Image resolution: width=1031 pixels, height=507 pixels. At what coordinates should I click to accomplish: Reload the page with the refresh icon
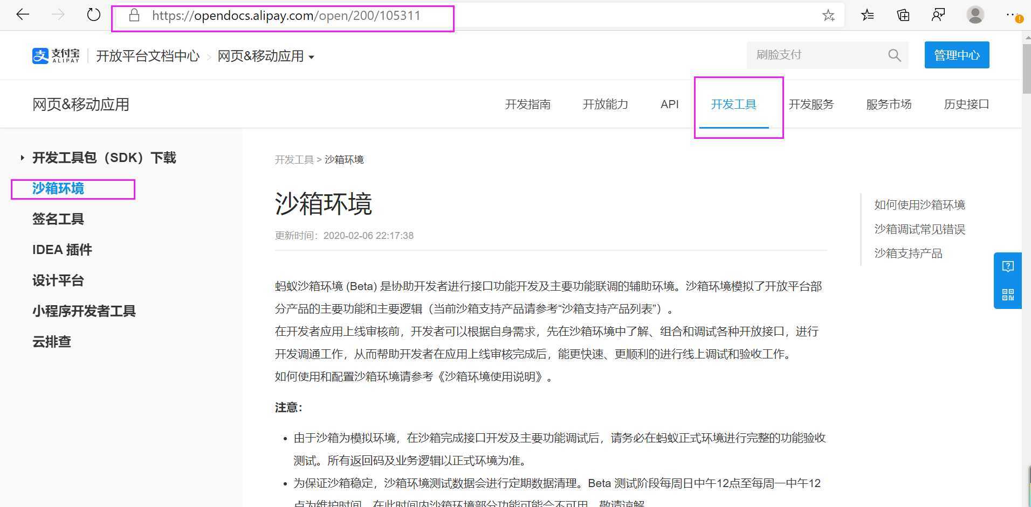click(x=93, y=15)
